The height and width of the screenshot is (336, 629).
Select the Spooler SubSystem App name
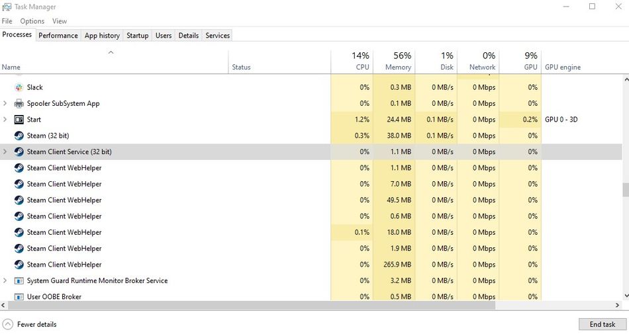63,103
